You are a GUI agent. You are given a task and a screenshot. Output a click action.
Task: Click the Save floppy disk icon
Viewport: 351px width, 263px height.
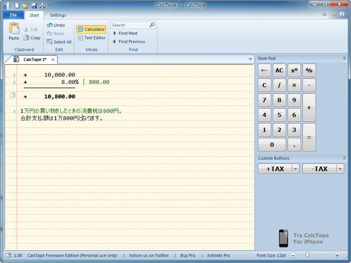coord(34,5)
